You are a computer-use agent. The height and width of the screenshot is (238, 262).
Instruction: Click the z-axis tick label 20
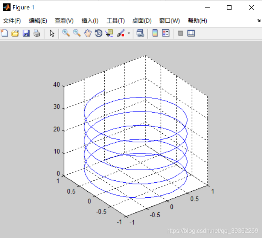pyautogui.click(x=56, y=129)
